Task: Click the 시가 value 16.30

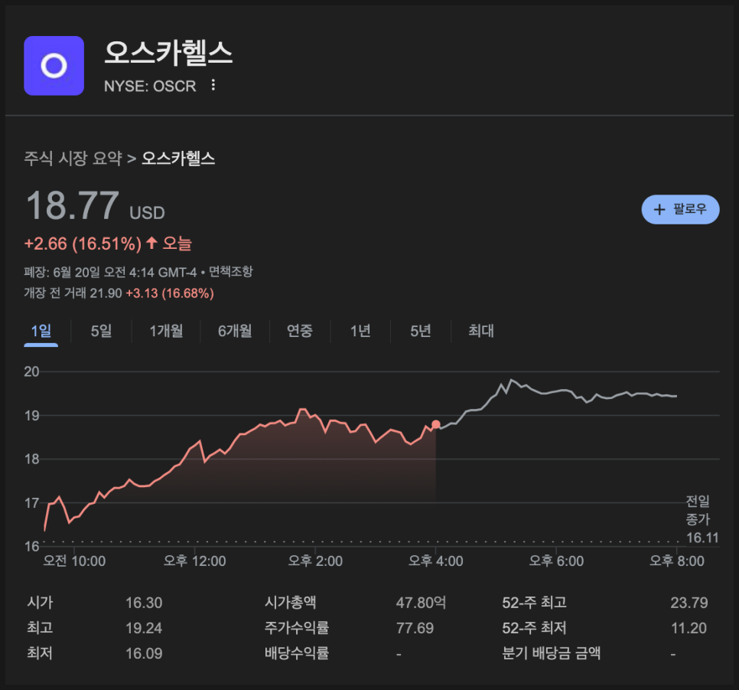Action: pos(144,603)
